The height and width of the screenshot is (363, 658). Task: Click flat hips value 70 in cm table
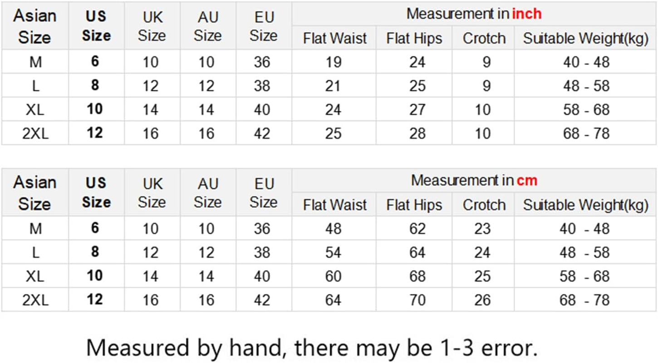click(x=417, y=300)
